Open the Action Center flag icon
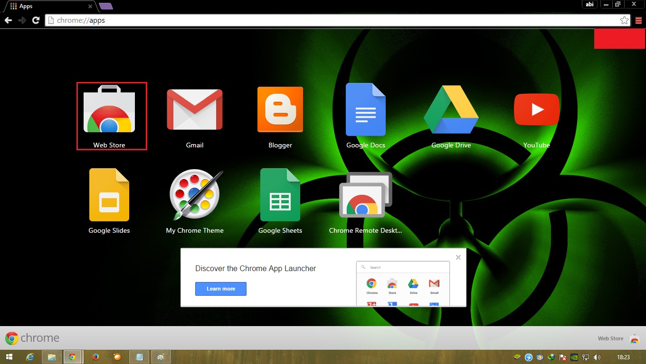 (x=563, y=357)
